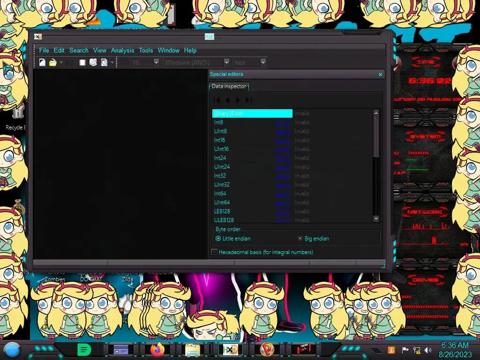The width and height of the screenshot is (480, 360).
Task: Click the go-to link in the UInt16 row
Action: [x=283, y=150]
